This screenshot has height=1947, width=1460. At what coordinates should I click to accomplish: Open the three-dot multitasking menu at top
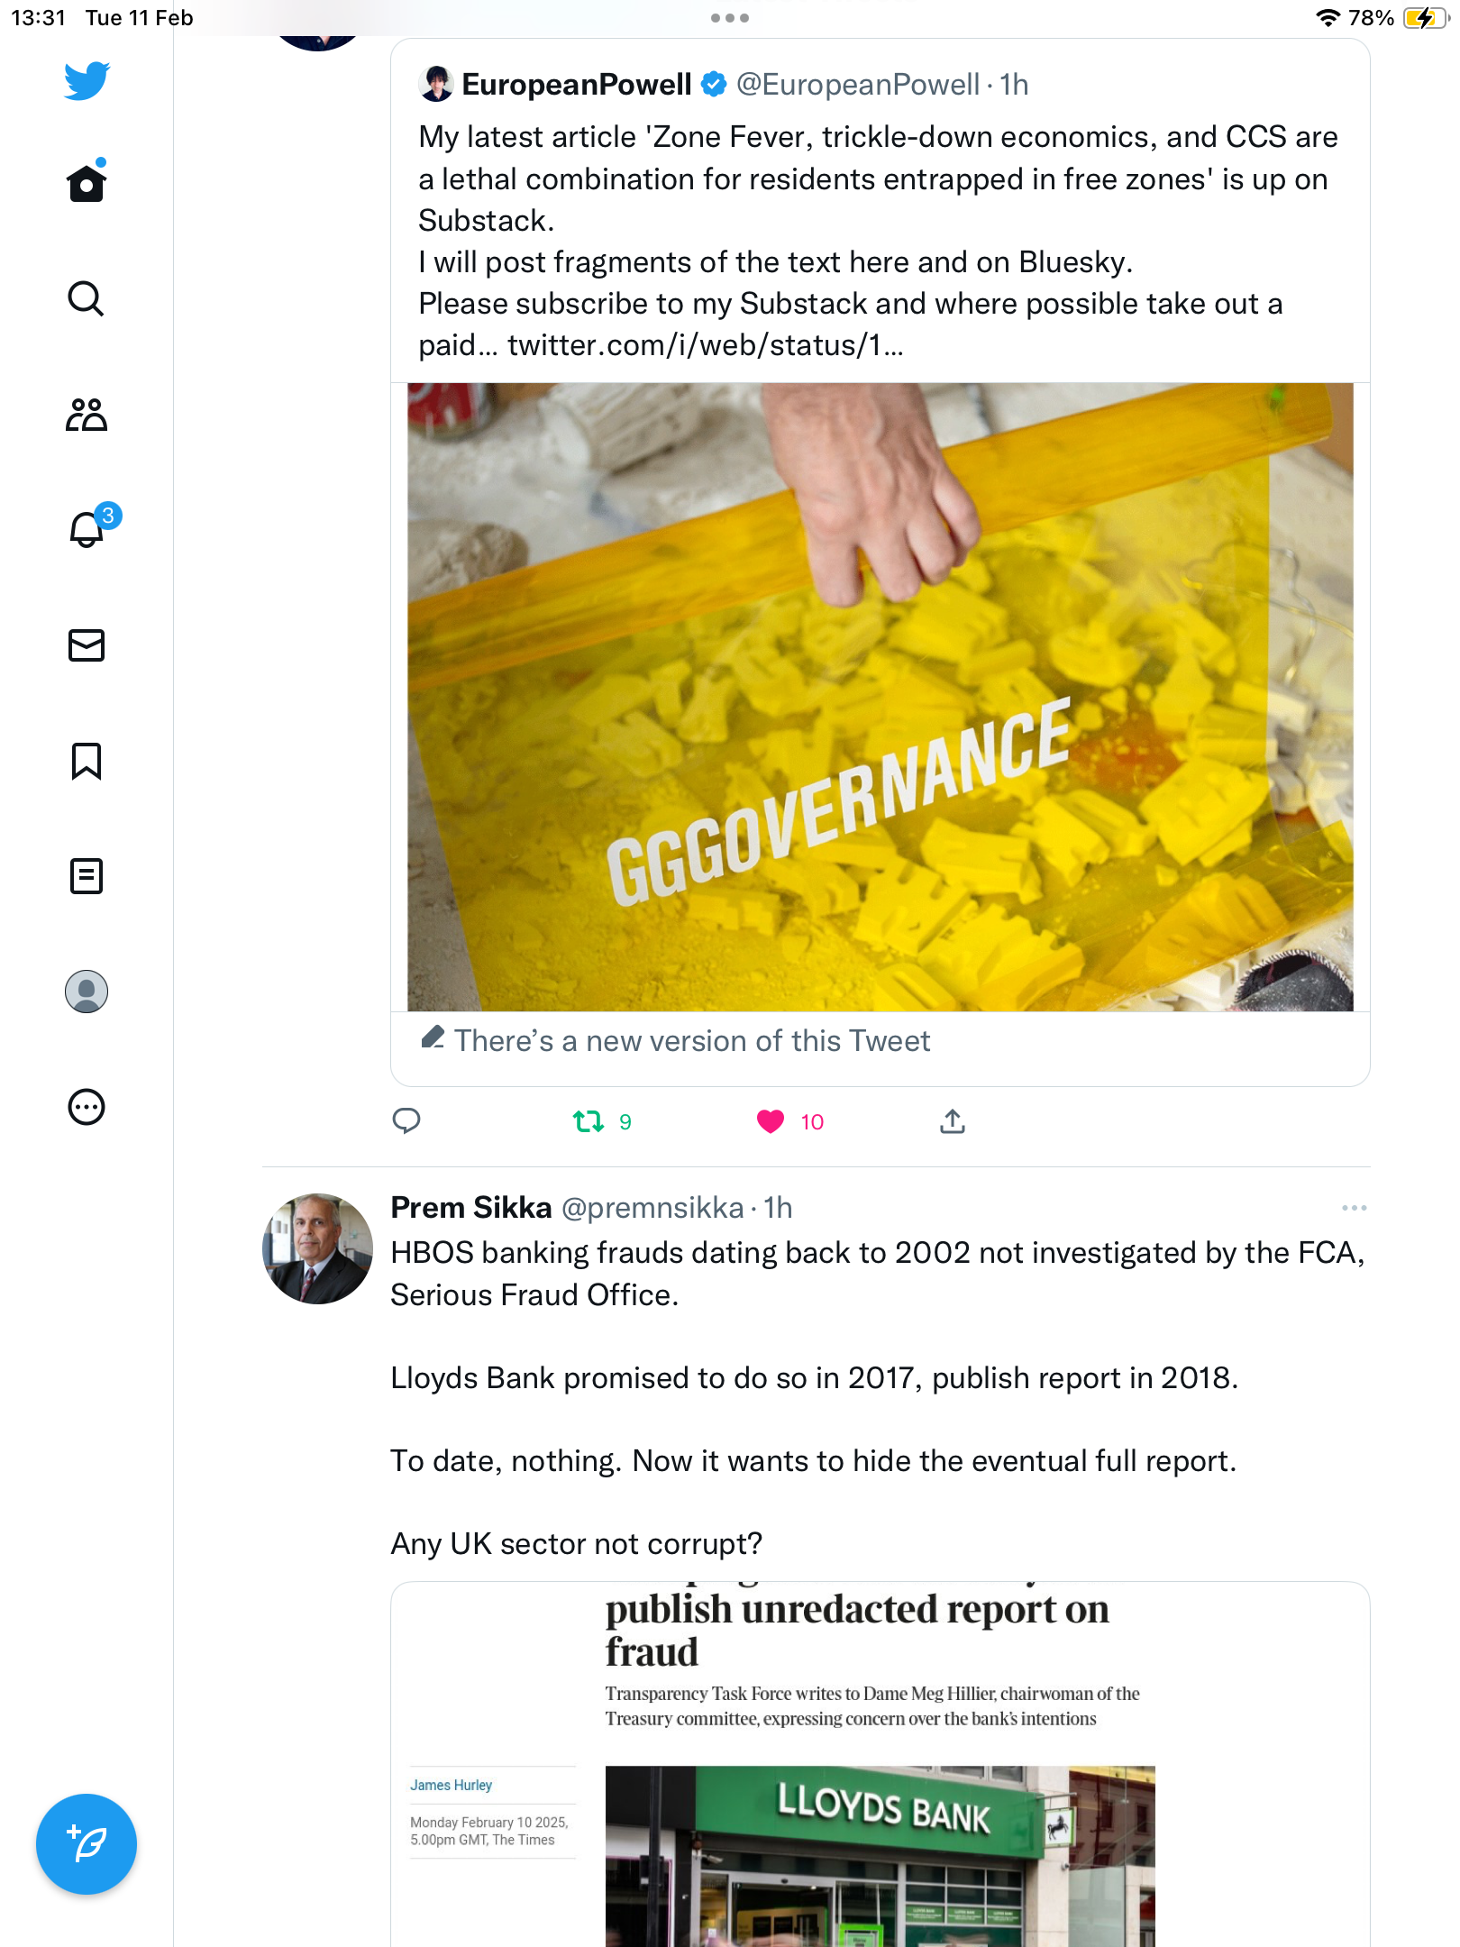(x=730, y=18)
